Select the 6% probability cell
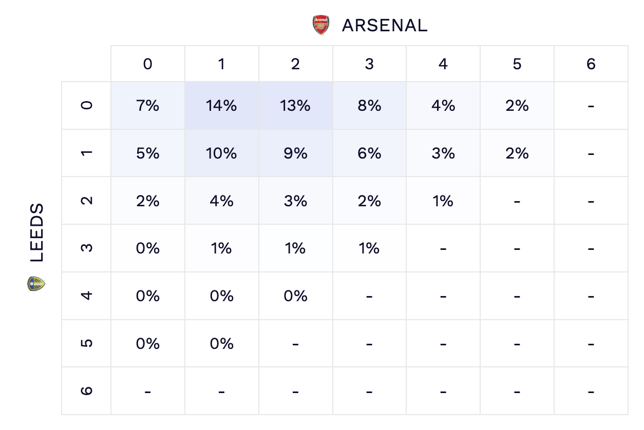Screen dimensions: 644x430 click(x=369, y=153)
